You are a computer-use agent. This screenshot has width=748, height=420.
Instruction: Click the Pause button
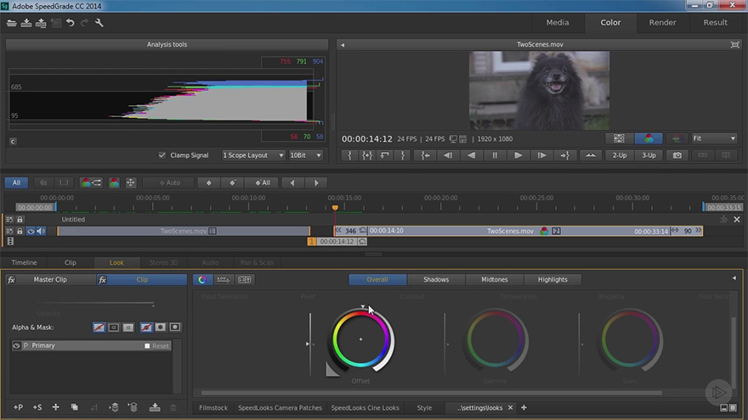tap(495, 155)
